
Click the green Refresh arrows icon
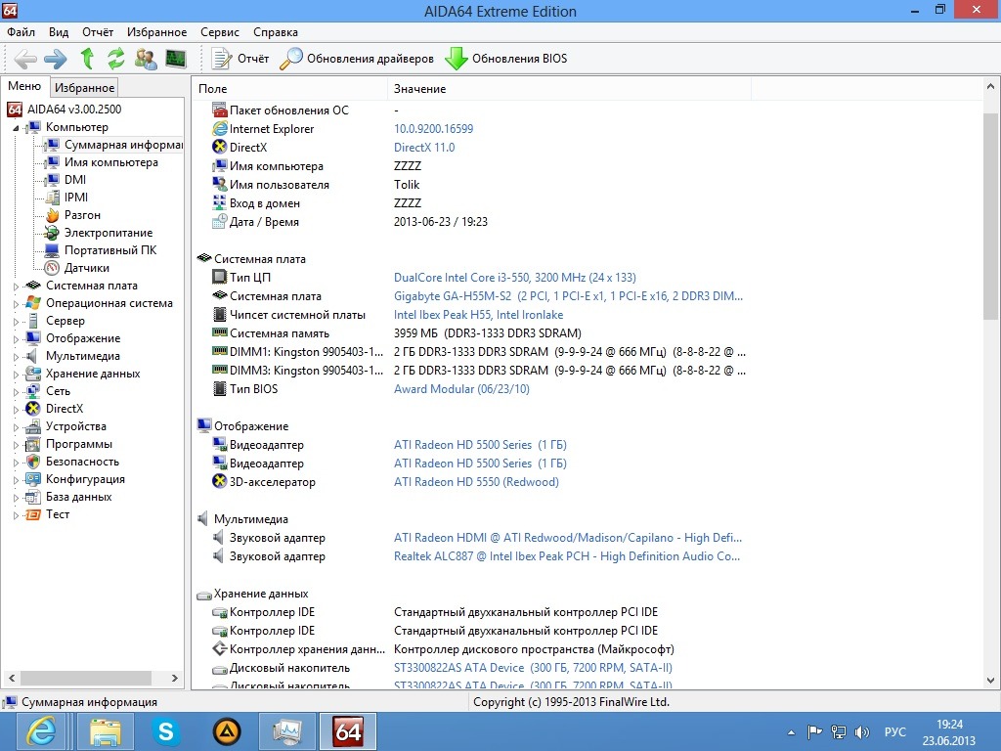(x=116, y=59)
